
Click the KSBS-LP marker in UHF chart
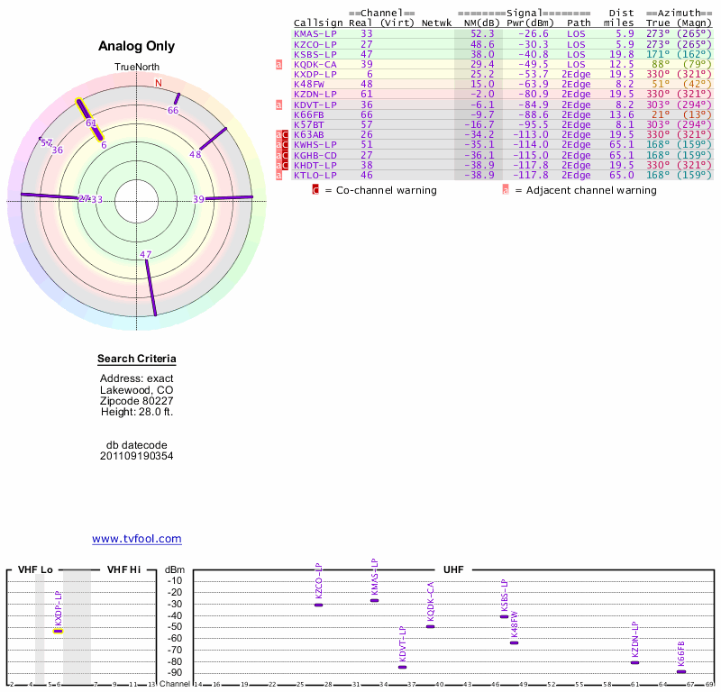pos(504,616)
